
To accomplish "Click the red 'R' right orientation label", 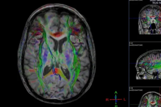I will pos(107,100).
